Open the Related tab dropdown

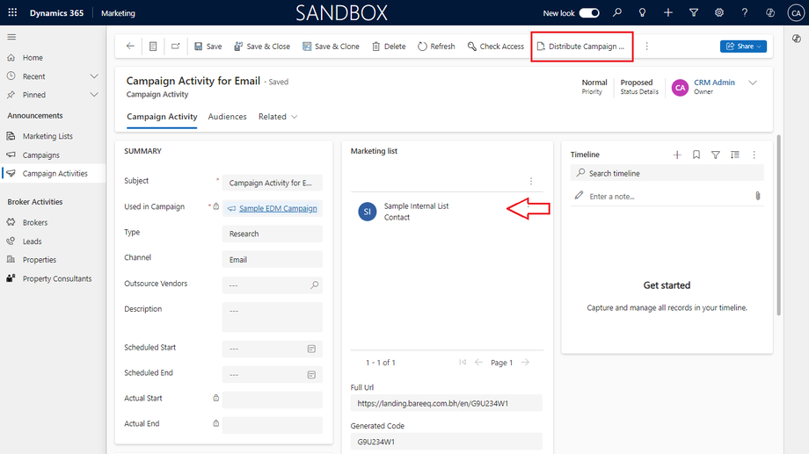pos(278,117)
